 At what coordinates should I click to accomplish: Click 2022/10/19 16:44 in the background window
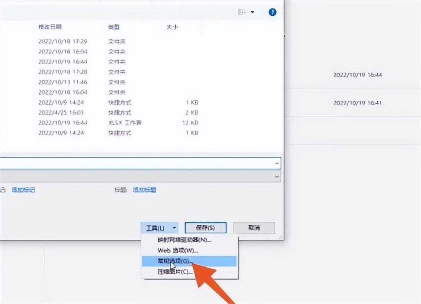tap(357, 75)
